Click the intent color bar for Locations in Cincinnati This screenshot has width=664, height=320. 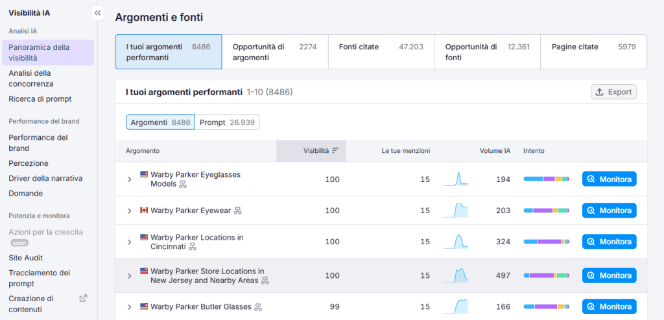pos(547,242)
